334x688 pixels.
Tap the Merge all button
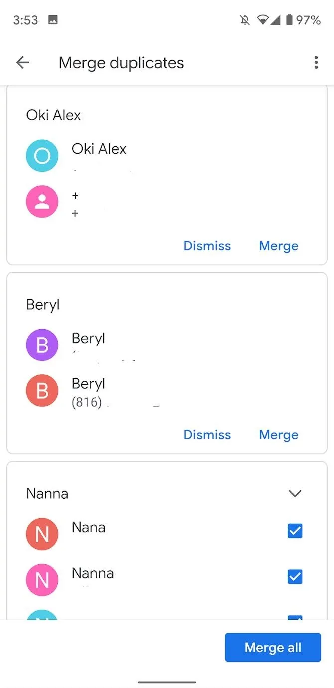click(x=273, y=648)
